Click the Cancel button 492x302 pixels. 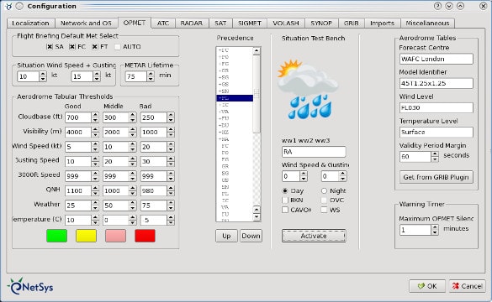click(x=468, y=286)
